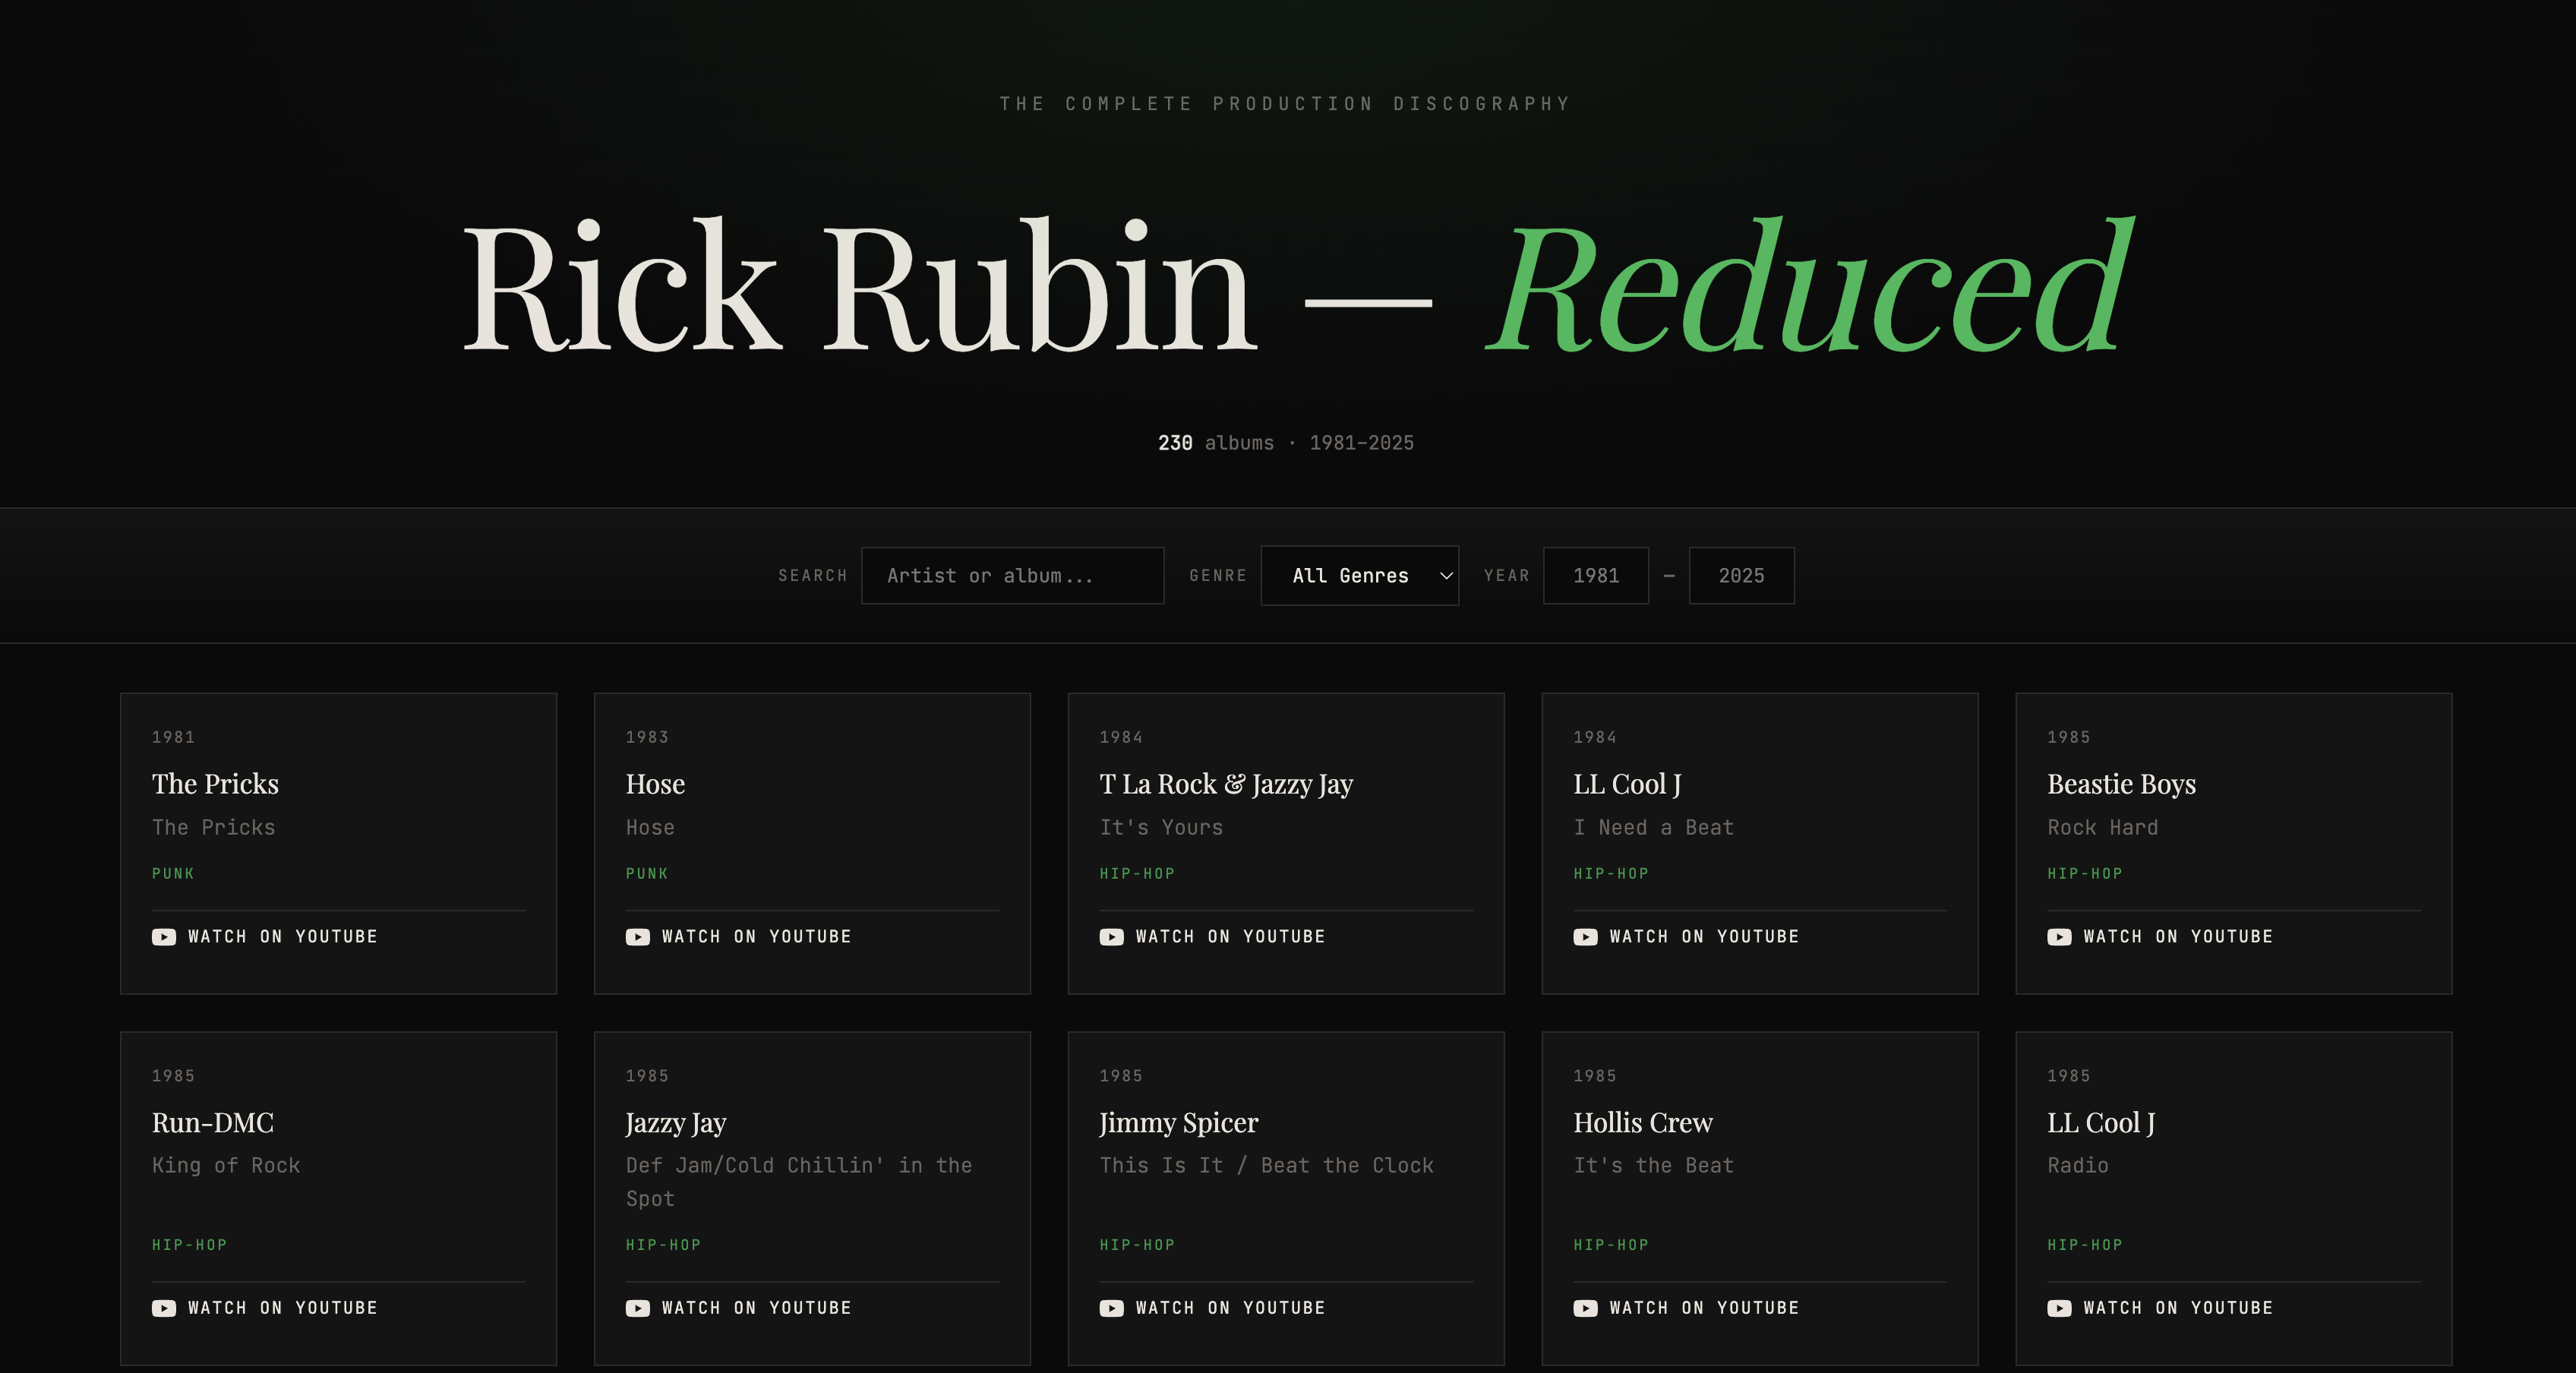The width and height of the screenshot is (2576, 1373).
Task: Click the YouTube icon on The Pricks card
Action: (165, 937)
